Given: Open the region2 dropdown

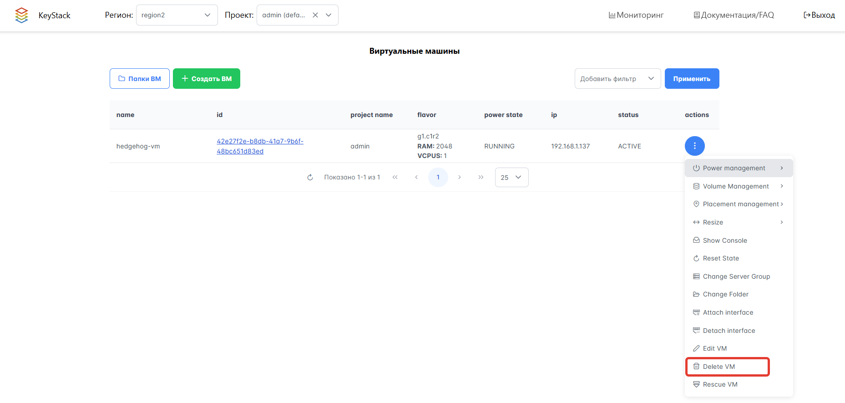Looking at the screenshot, I should (x=177, y=15).
